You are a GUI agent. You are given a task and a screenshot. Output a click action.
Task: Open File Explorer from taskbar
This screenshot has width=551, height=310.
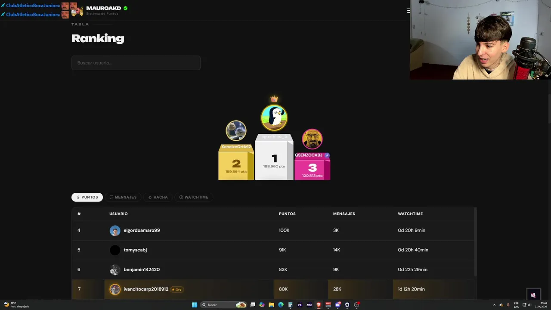[271, 305]
